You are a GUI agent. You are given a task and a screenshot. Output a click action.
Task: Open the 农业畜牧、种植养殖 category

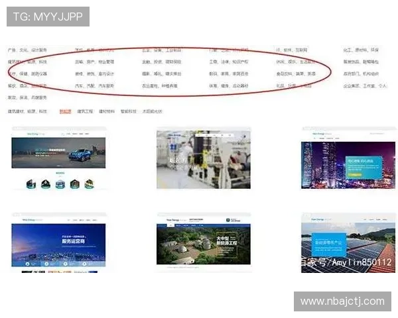(160, 85)
